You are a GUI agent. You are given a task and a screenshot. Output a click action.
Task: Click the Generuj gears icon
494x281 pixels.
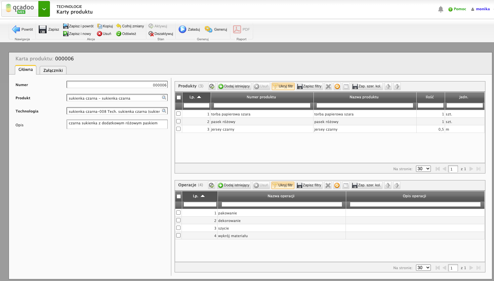point(208,29)
